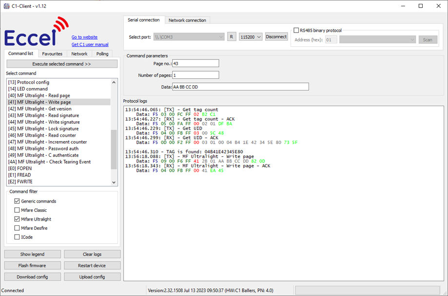Enable the Mifare Classic filter
The image size is (448, 296).
(18, 210)
